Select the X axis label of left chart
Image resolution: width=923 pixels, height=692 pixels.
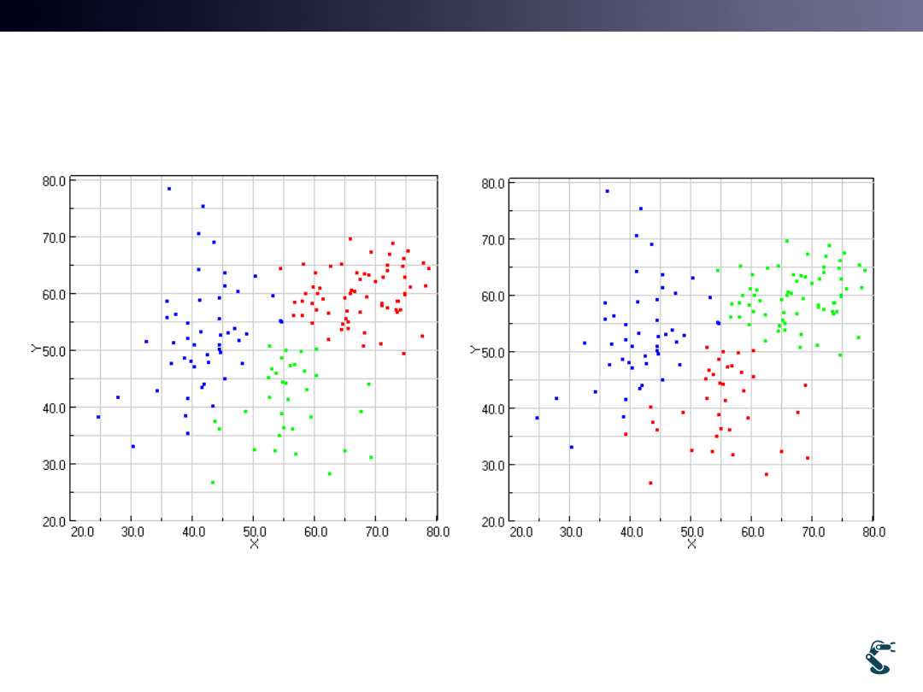[x=254, y=543]
